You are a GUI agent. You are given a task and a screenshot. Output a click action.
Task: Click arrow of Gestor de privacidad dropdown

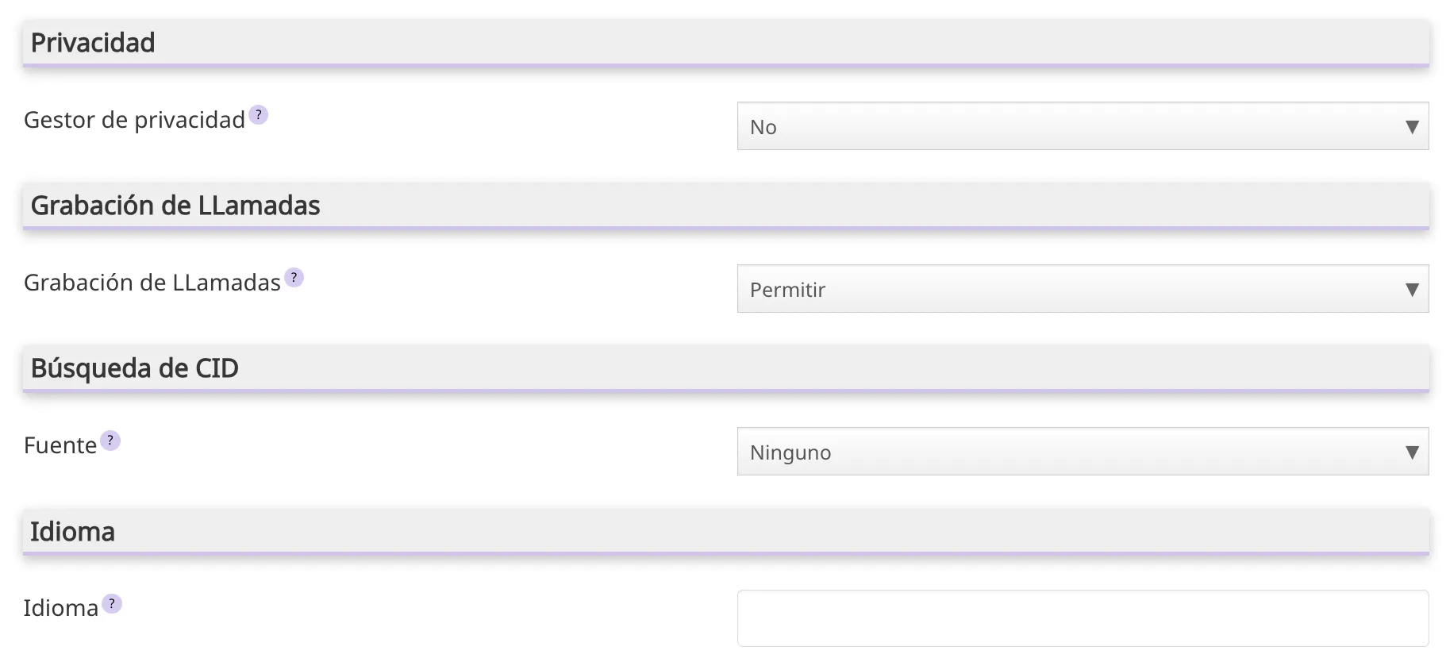click(x=1412, y=127)
